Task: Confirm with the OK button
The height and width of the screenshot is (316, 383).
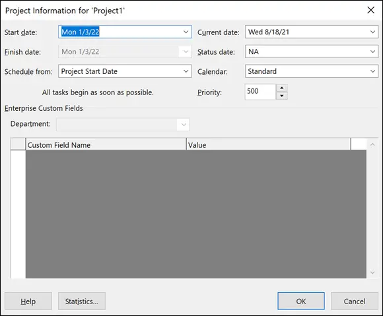Action: [301, 301]
